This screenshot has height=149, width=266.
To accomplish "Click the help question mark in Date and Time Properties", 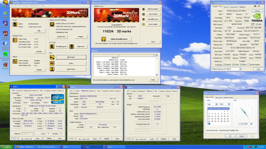I will tap(254, 93).
